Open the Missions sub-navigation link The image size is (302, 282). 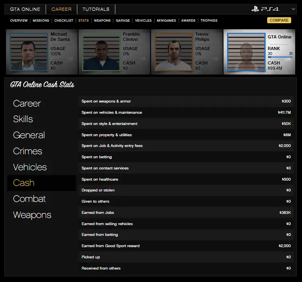(41, 20)
